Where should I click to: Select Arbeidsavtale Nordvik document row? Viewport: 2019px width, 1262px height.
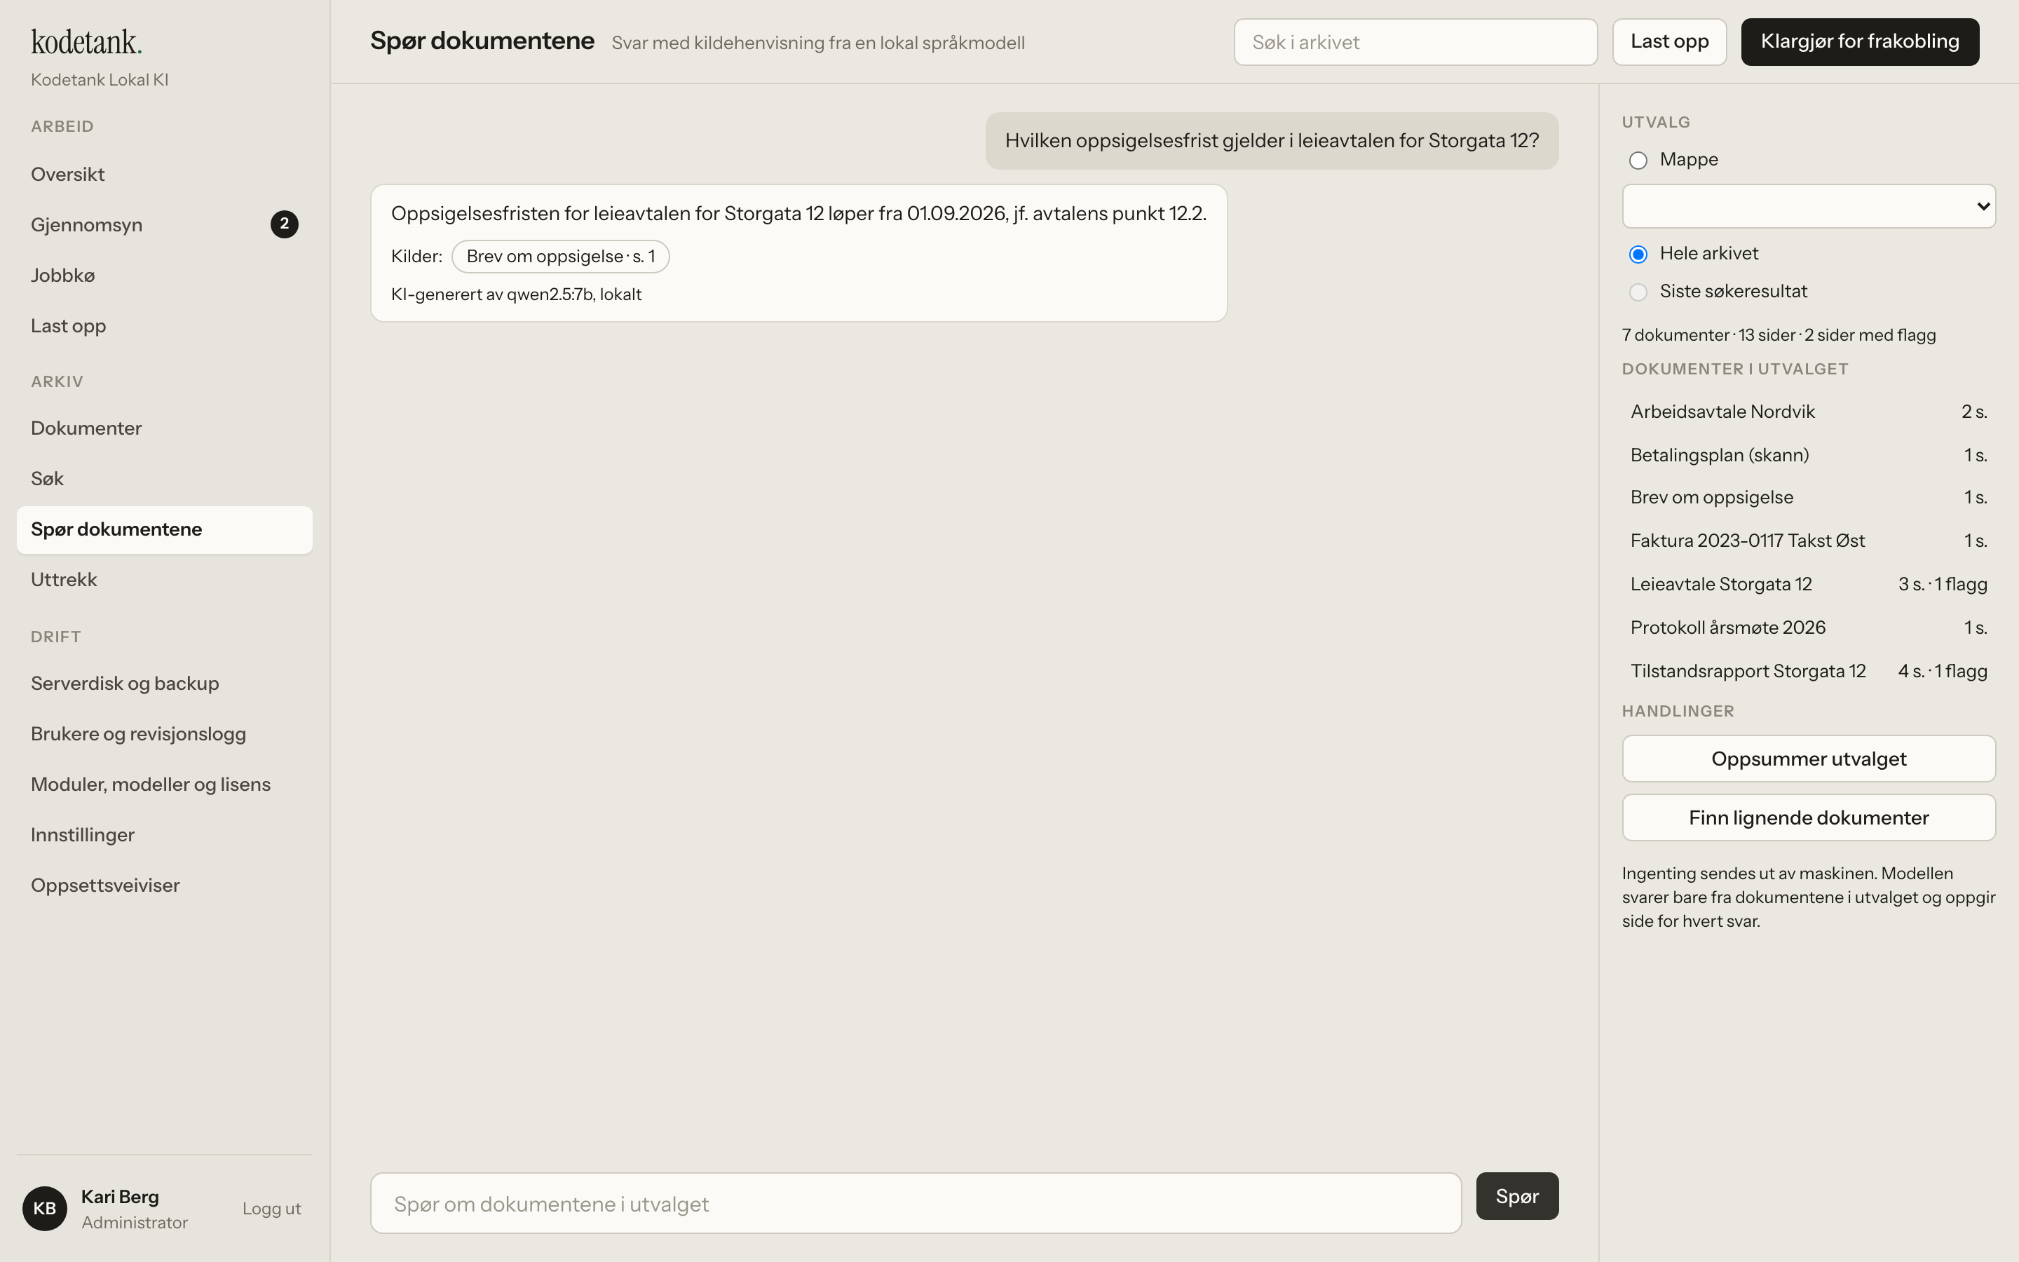tap(1808, 412)
